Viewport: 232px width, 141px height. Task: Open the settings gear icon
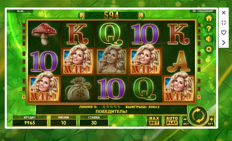[209, 49]
